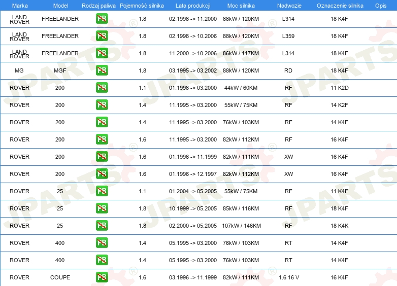Click the Model column header
The width and height of the screenshot is (397, 286).
(x=60, y=6)
